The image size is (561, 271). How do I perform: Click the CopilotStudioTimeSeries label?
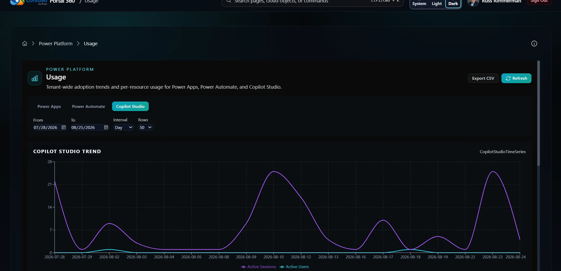[502, 152]
